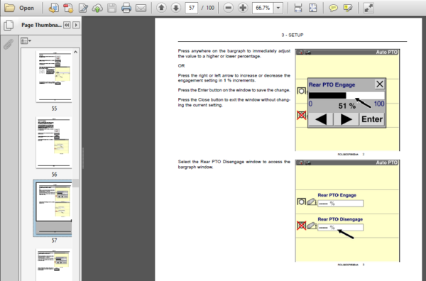Toggle the Page Thumbnails panel icon
This screenshot has width=426, height=281.
[9, 26]
